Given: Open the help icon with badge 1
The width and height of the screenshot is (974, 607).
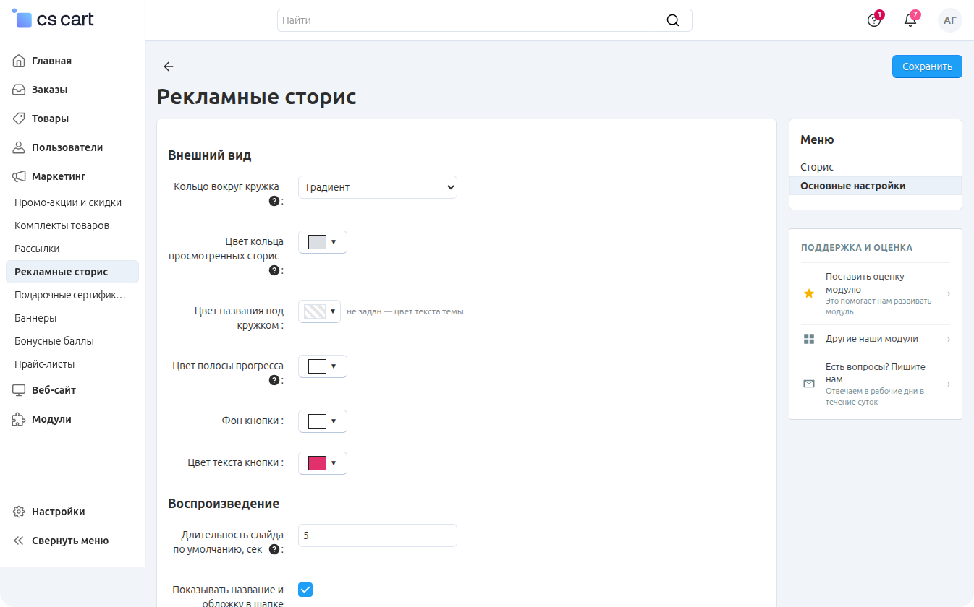Looking at the screenshot, I should coord(874,20).
